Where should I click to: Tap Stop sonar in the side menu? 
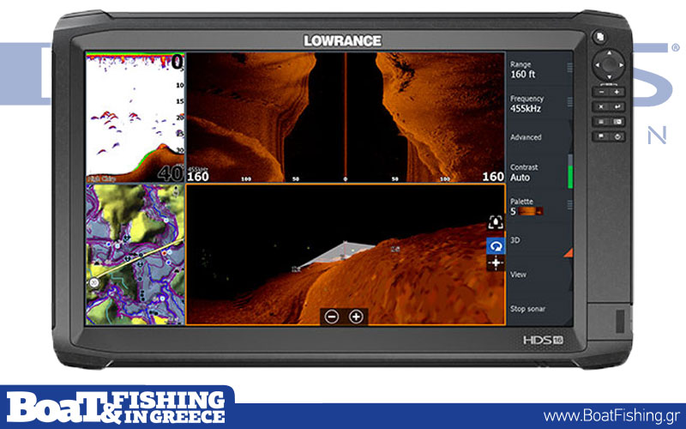point(539,309)
